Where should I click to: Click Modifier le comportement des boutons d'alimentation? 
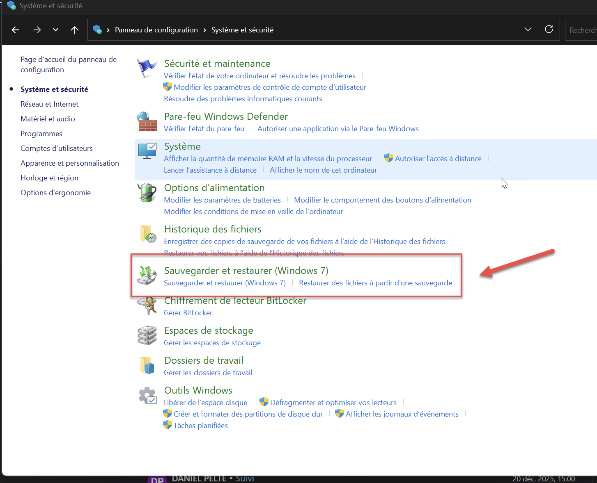pos(383,200)
